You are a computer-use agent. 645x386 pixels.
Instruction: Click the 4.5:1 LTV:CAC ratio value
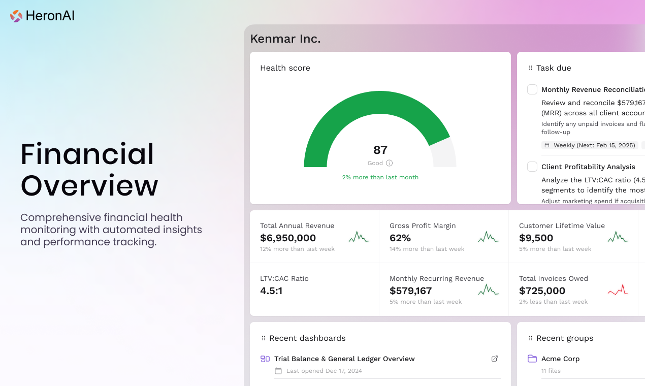271,291
